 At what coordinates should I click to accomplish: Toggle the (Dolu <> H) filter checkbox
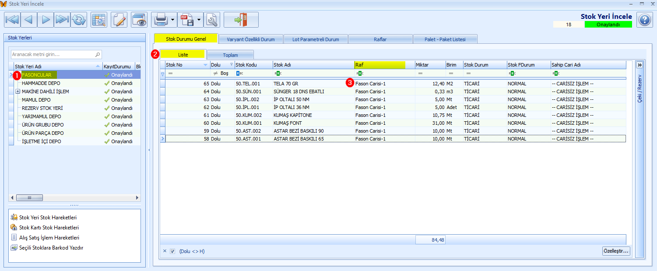[172, 251]
